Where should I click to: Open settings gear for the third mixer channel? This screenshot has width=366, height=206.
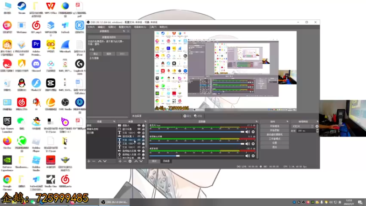click(253, 156)
